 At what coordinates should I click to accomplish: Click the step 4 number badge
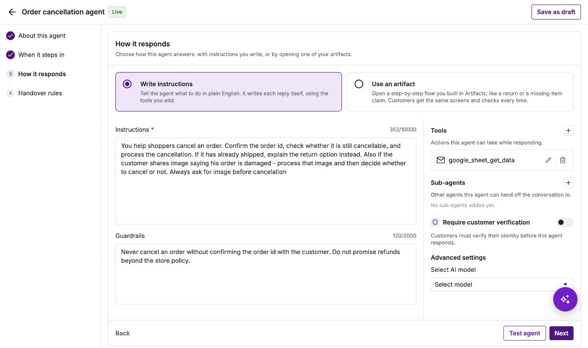point(10,93)
